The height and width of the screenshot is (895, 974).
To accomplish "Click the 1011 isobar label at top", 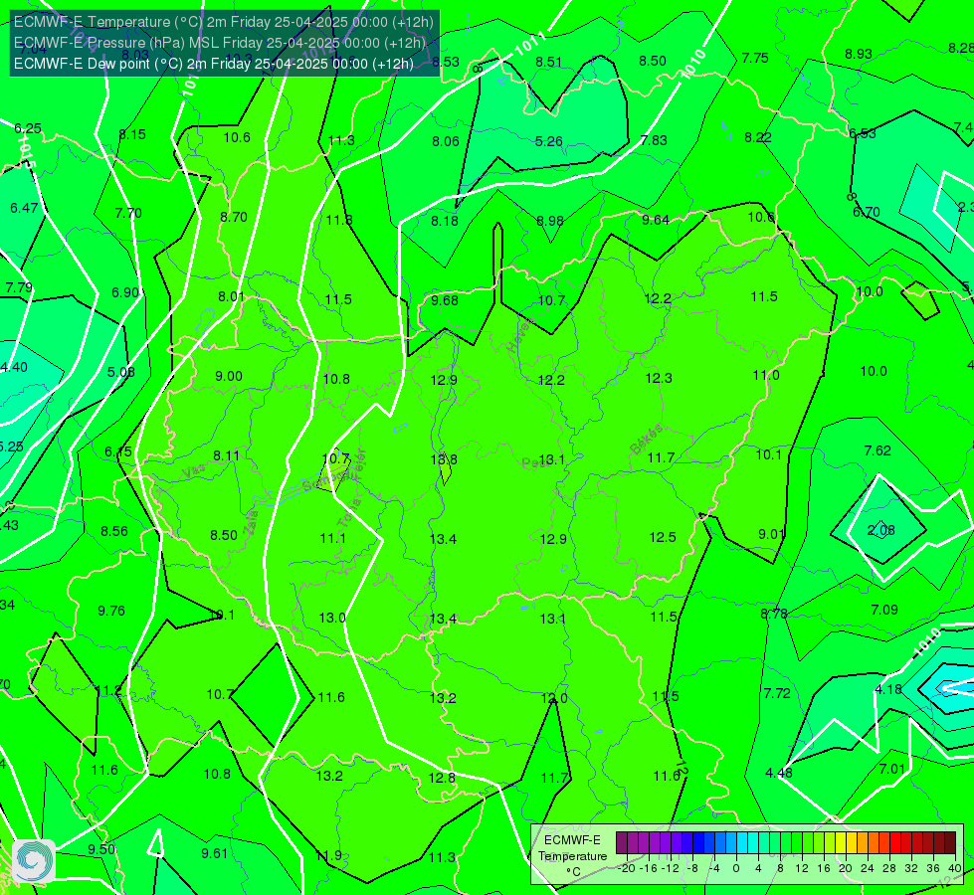I will tap(531, 43).
